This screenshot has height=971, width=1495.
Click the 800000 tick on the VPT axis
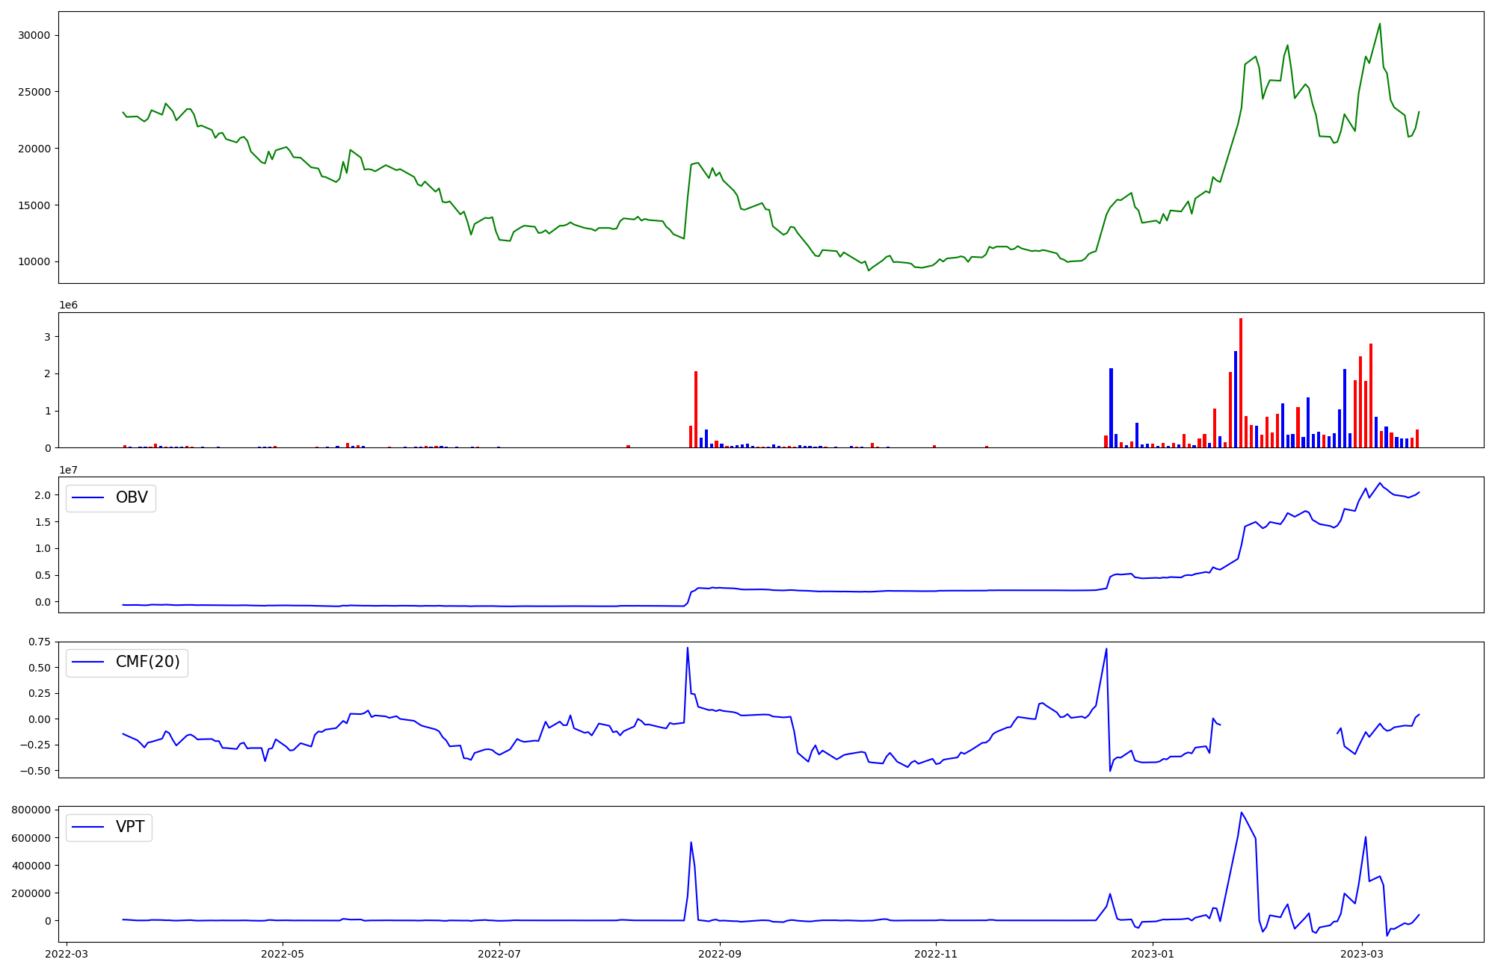click(x=31, y=810)
